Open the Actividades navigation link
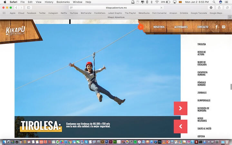The image size is (232, 145). point(181,27)
